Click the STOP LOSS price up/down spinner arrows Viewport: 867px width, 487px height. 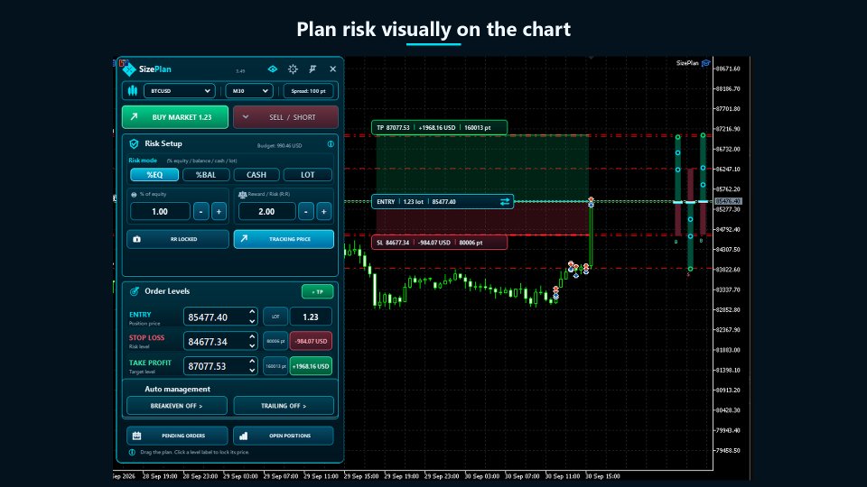(252, 341)
